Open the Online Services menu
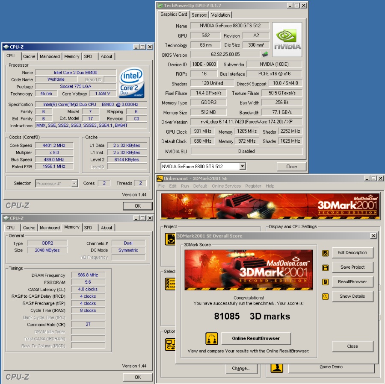The width and height of the screenshot is (385, 384). tap(226, 186)
